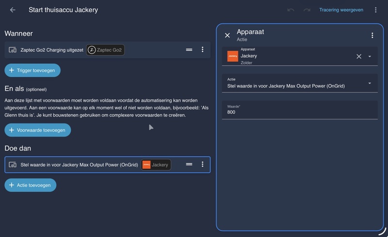Click the panel resize handle at bottom corner
The height and width of the screenshot is (237, 388).
(x=382, y=231)
